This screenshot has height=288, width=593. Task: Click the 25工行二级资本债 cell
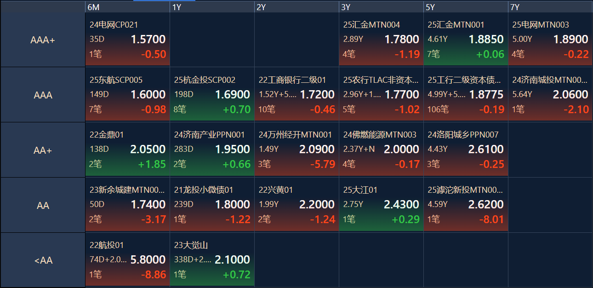point(466,95)
